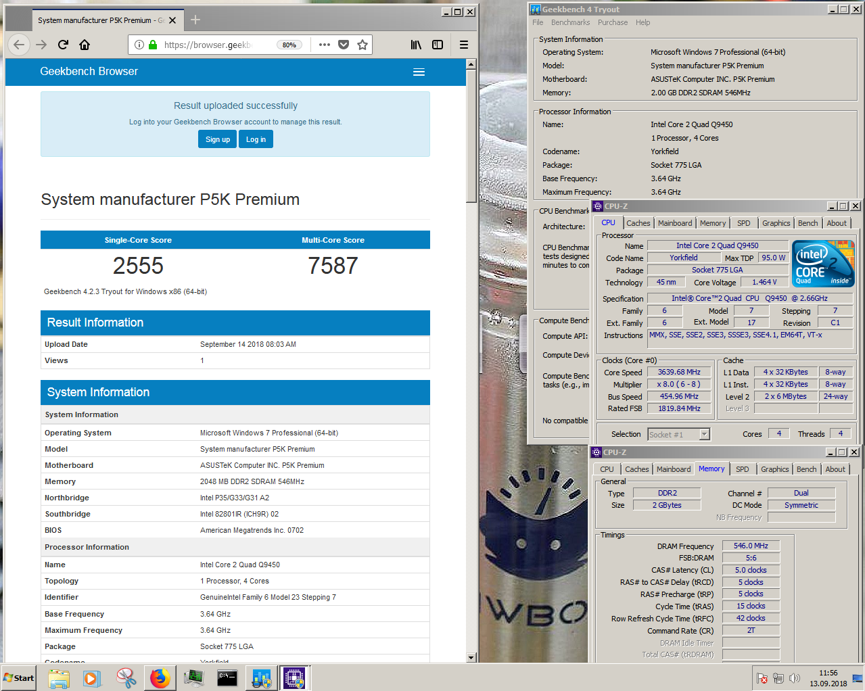Viewport: 865px width, 691px height.
Task: Open the Firefox home page icon
Action: click(x=85, y=45)
